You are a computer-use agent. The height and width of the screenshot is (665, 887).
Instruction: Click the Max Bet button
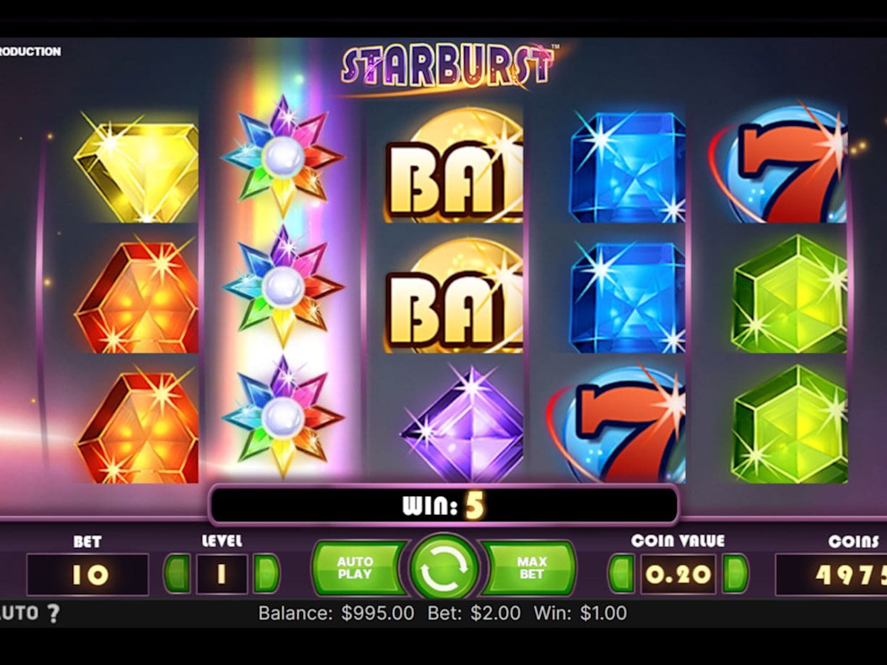click(x=530, y=568)
